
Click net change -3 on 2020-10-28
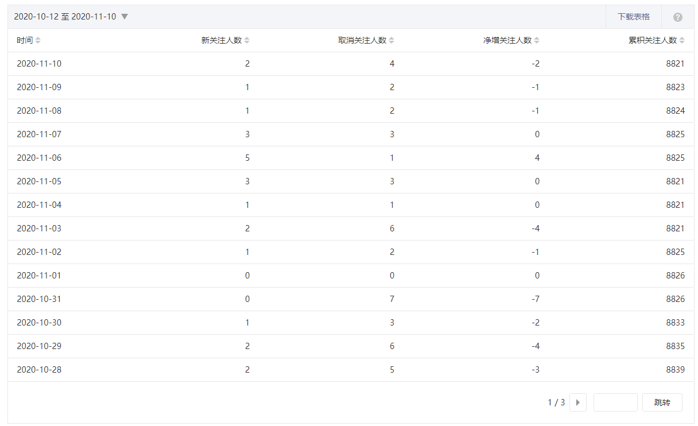(535, 370)
